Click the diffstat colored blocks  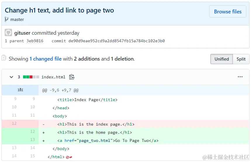pos(31,77)
